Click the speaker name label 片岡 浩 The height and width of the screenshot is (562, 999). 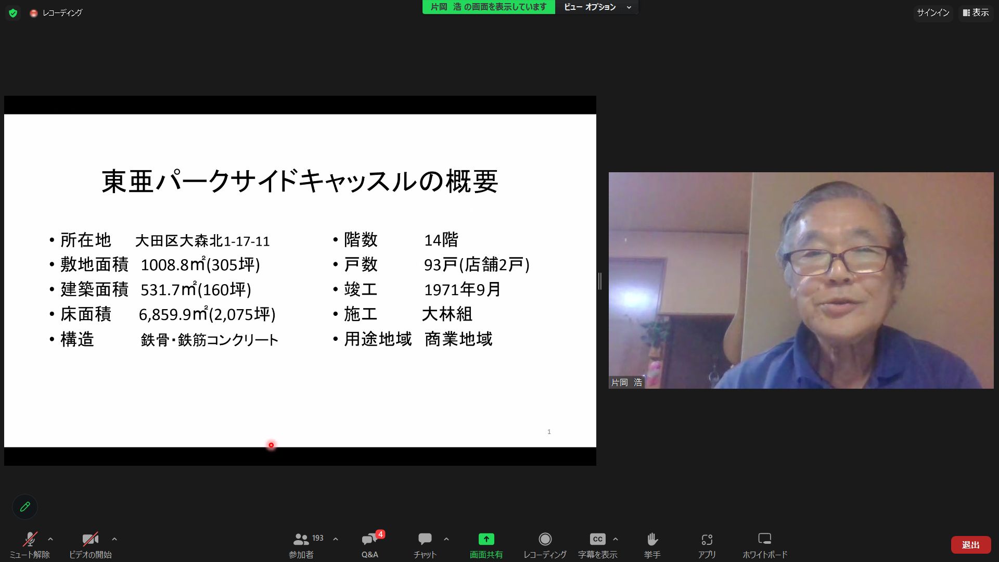626,382
